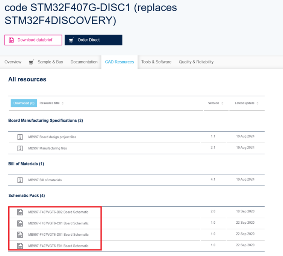Open the Tools & Software tab
This screenshot has height=256, width=283.
(156, 62)
